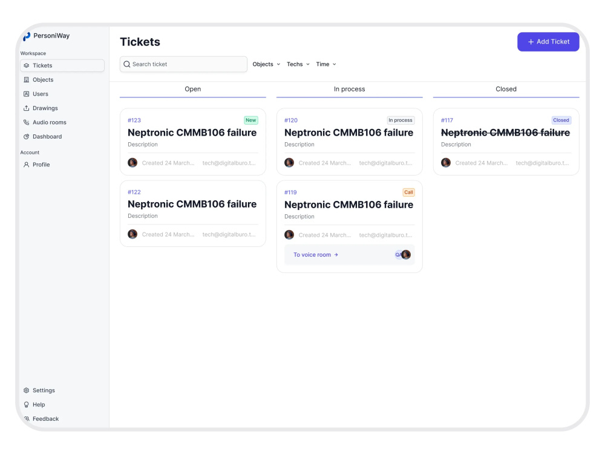This screenshot has width=605, height=454.
Task: Click the Objects building icon
Action: point(26,80)
